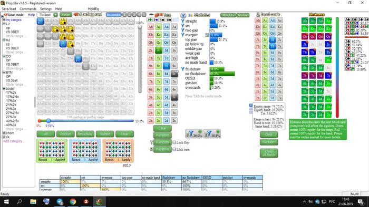Image resolution: width=369 pixels, height=207 pixels.
Task: Open the No limit dropdown arrow
Action: coord(55,15)
